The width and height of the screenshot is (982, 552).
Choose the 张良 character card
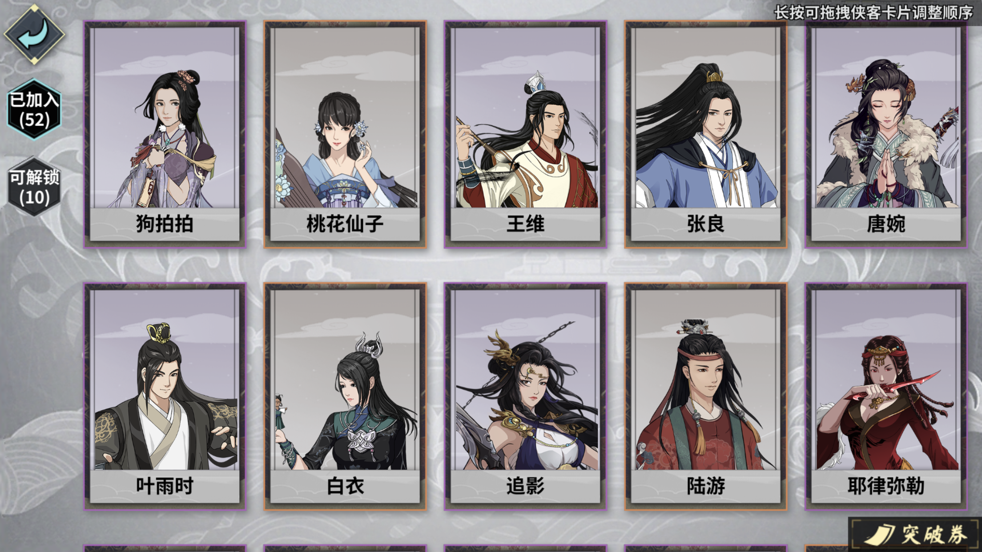(x=706, y=134)
